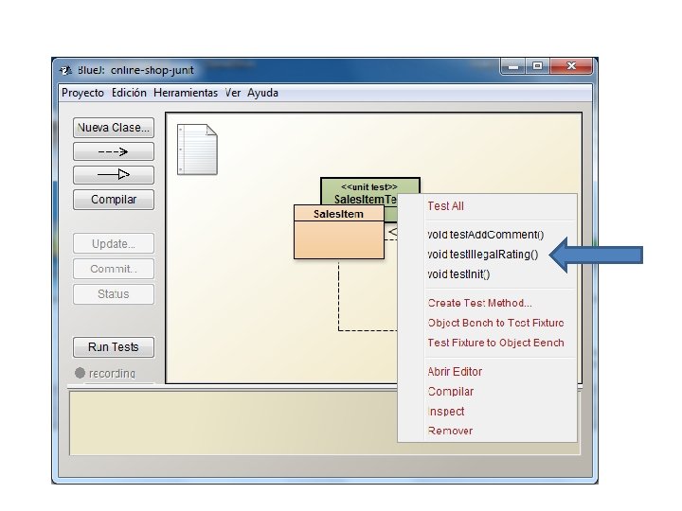Screen dimensions: 682x511
Task: Click the Status button
Action: coord(114,294)
